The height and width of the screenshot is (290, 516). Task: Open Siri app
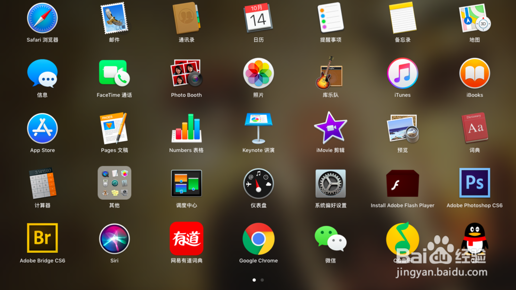(x=114, y=238)
